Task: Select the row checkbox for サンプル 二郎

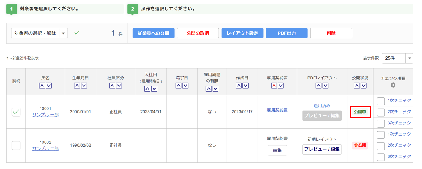Action: pos(16,145)
